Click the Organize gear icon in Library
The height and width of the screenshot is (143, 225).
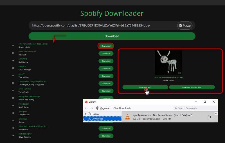98,108
